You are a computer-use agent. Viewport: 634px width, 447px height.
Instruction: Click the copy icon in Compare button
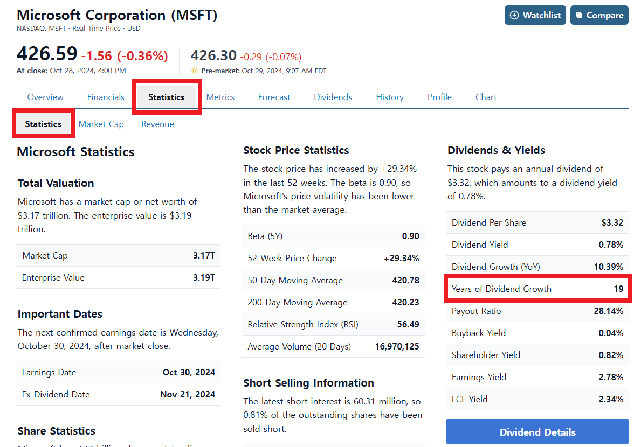click(x=579, y=15)
